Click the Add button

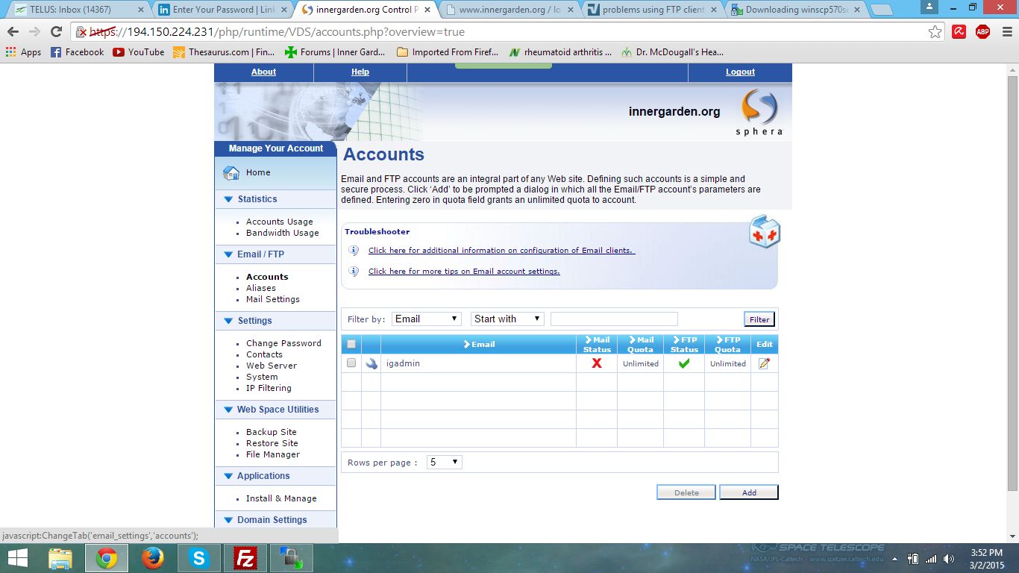749,492
